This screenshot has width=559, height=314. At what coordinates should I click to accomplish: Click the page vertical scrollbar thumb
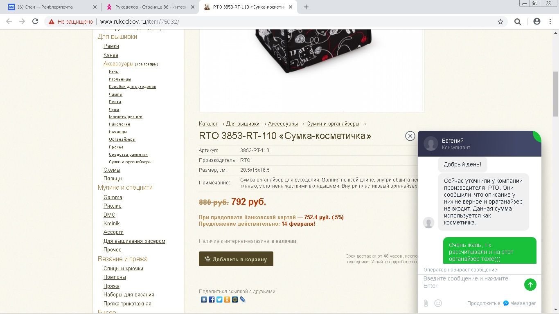(x=556, y=94)
